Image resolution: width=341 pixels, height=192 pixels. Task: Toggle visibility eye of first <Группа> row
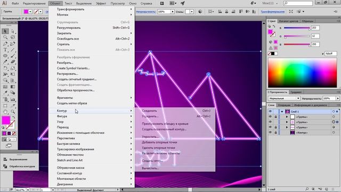tap(270, 117)
